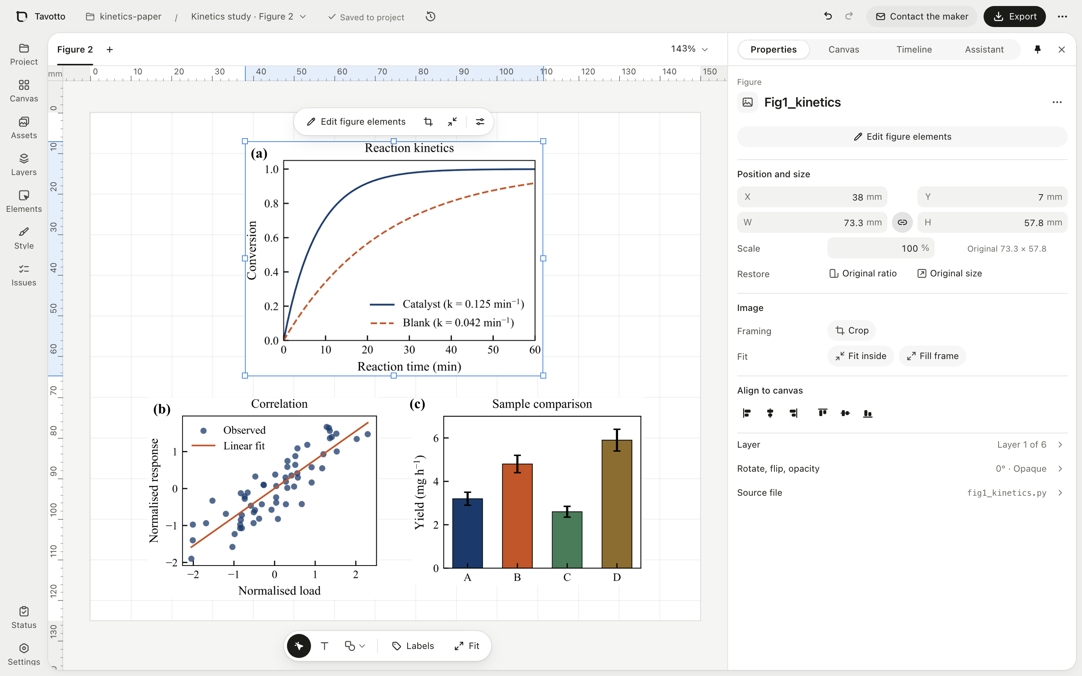The height and width of the screenshot is (676, 1082).
Task: Align figure to canvas top edge
Action: click(822, 413)
